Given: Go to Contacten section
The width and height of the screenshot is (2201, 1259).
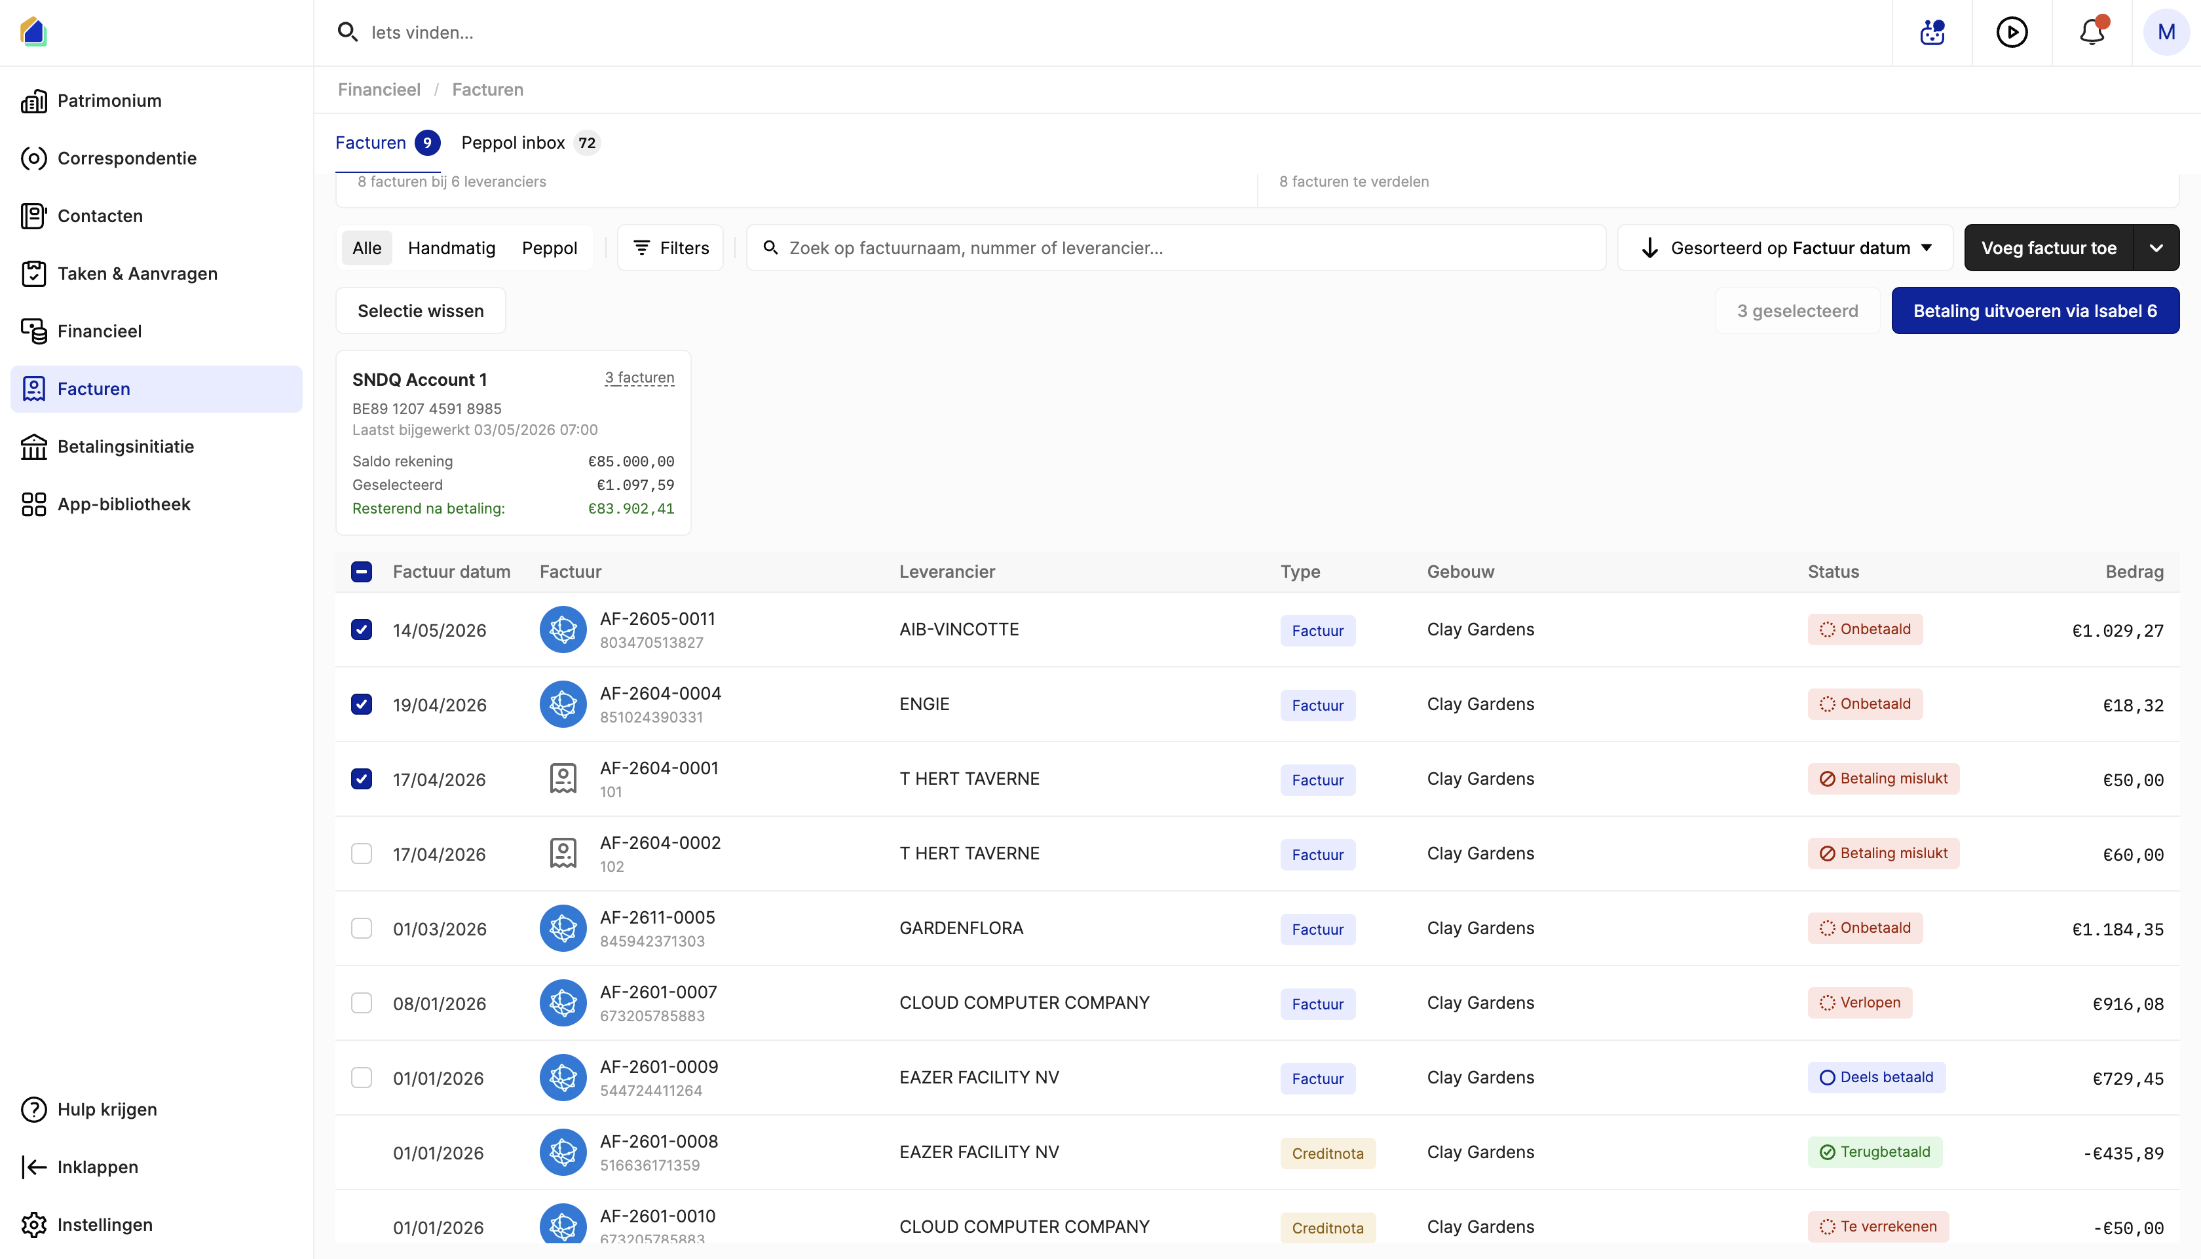Looking at the screenshot, I should (x=157, y=216).
